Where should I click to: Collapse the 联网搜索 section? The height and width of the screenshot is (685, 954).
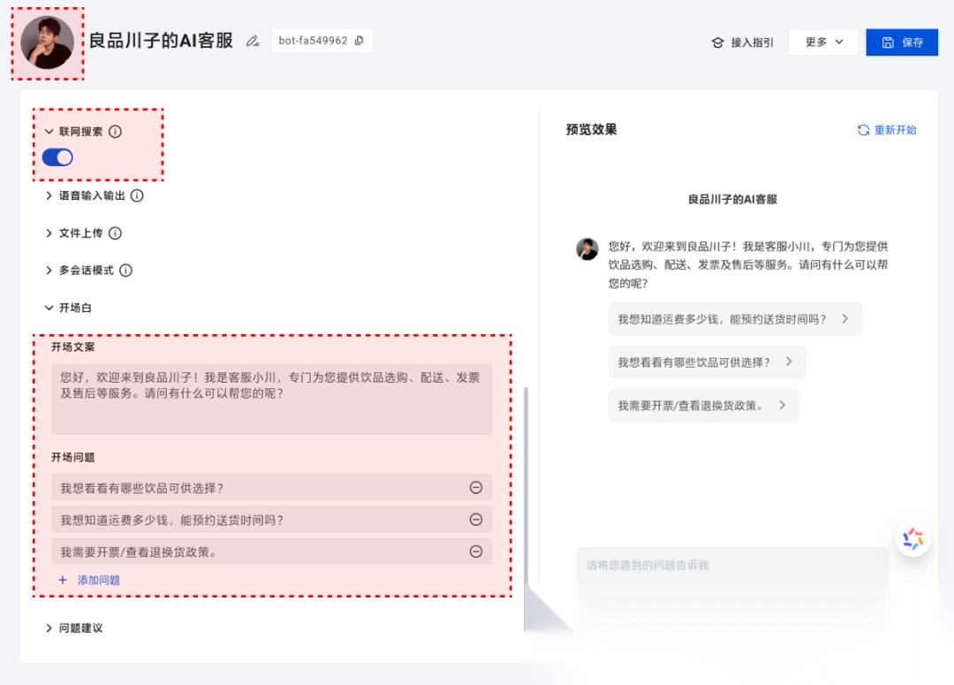coord(49,132)
